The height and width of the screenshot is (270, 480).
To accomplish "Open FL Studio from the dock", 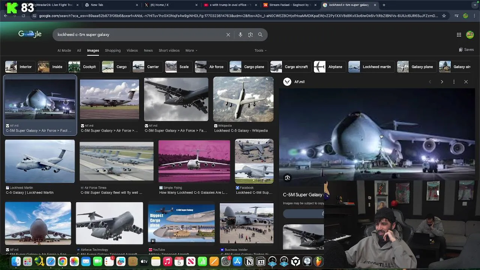I will (x=319, y=261).
